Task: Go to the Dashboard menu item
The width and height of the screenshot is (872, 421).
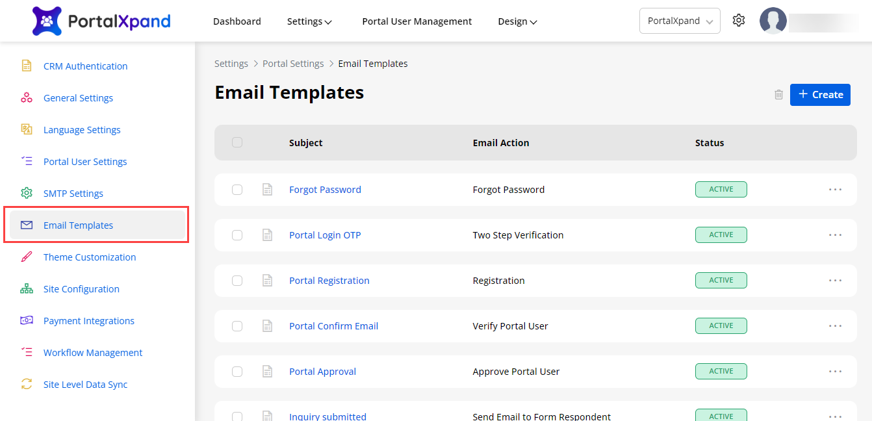Action: coord(237,21)
